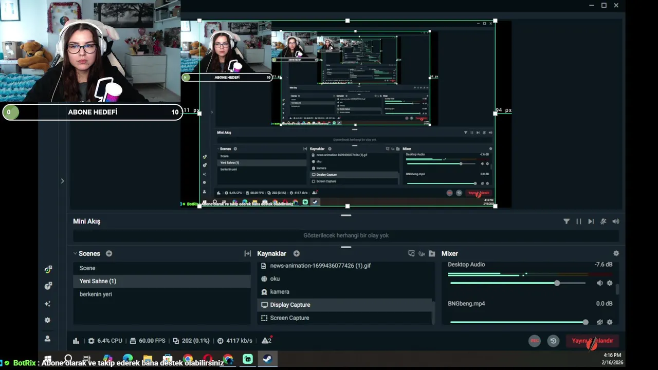658x370 pixels.
Task: Open Settings gear in the left sidebar
Action: [x=48, y=320]
